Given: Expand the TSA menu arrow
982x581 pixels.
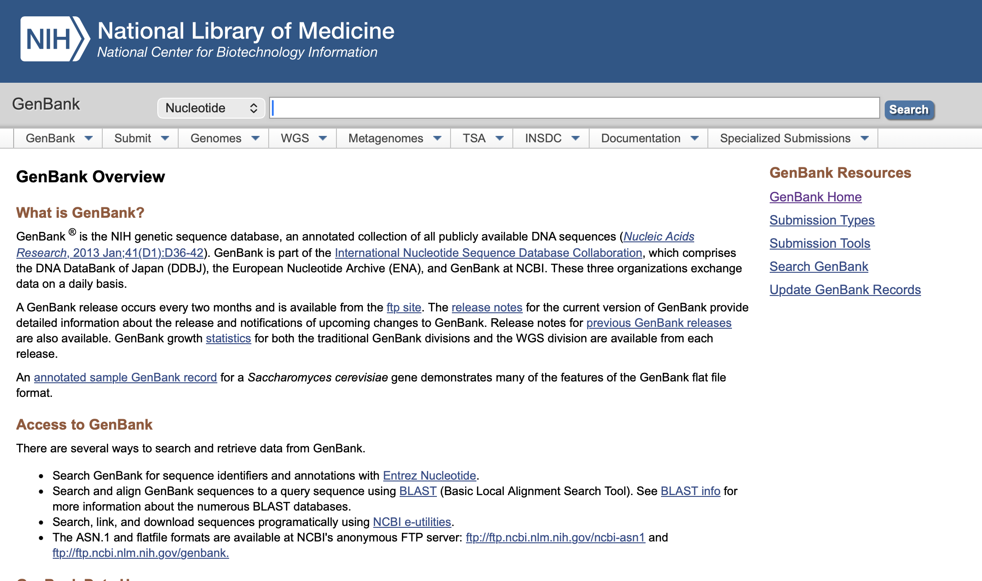Looking at the screenshot, I should [500, 138].
